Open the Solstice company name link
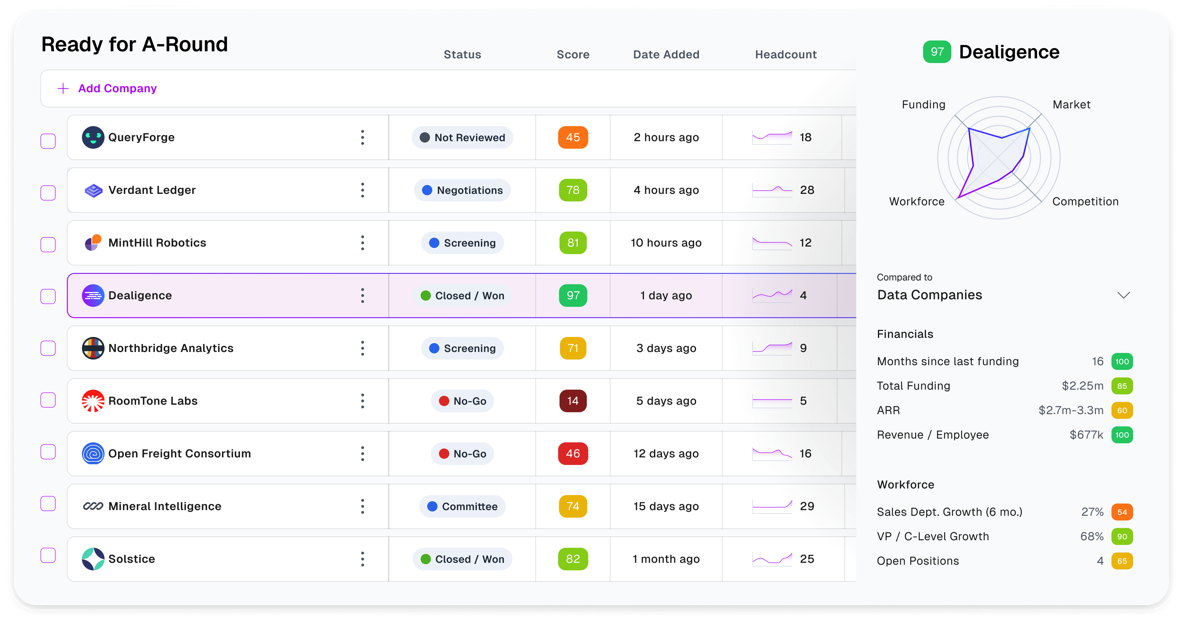The width and height of the screenshot is (1184, 624). 132,559
